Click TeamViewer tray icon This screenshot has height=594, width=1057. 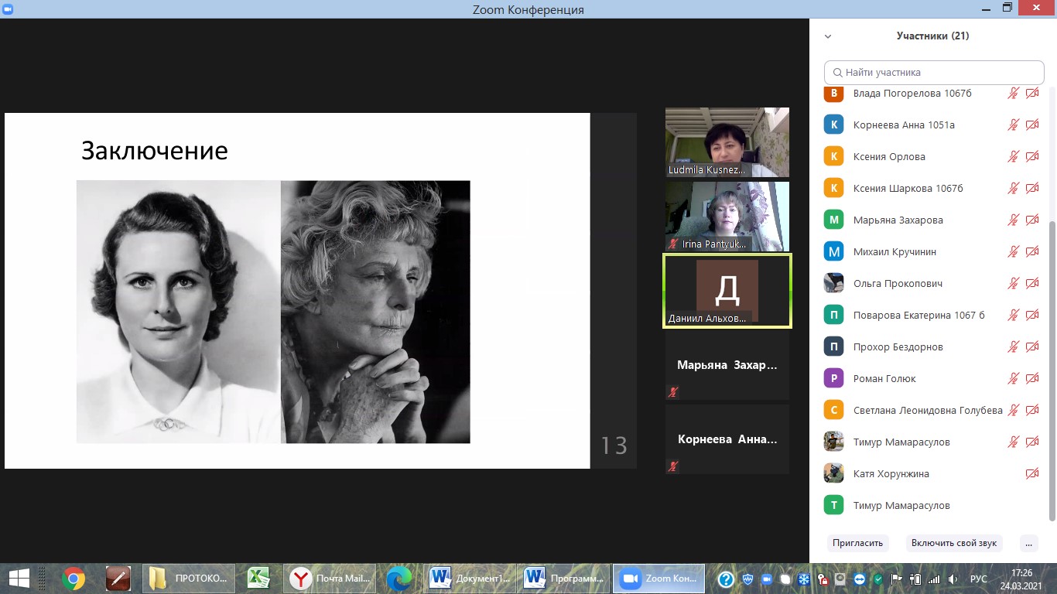click(860, 579)
